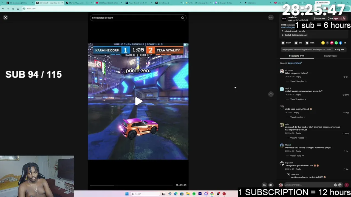Like the rocket league commentators comment

[x=343, y=95]
